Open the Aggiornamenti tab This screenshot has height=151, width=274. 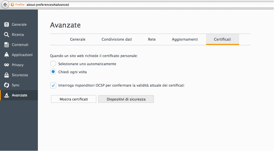(x=185, y=39)
